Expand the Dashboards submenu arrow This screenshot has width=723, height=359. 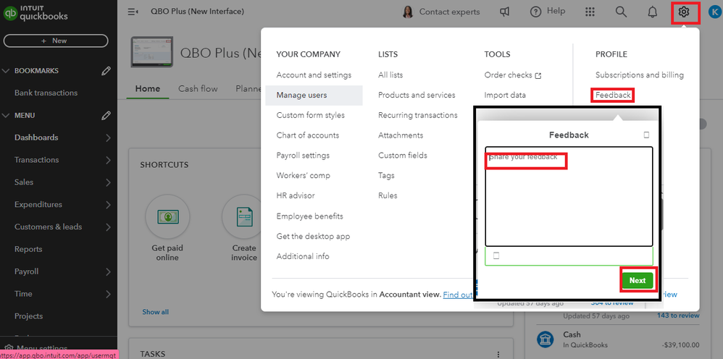click(108, 138)
